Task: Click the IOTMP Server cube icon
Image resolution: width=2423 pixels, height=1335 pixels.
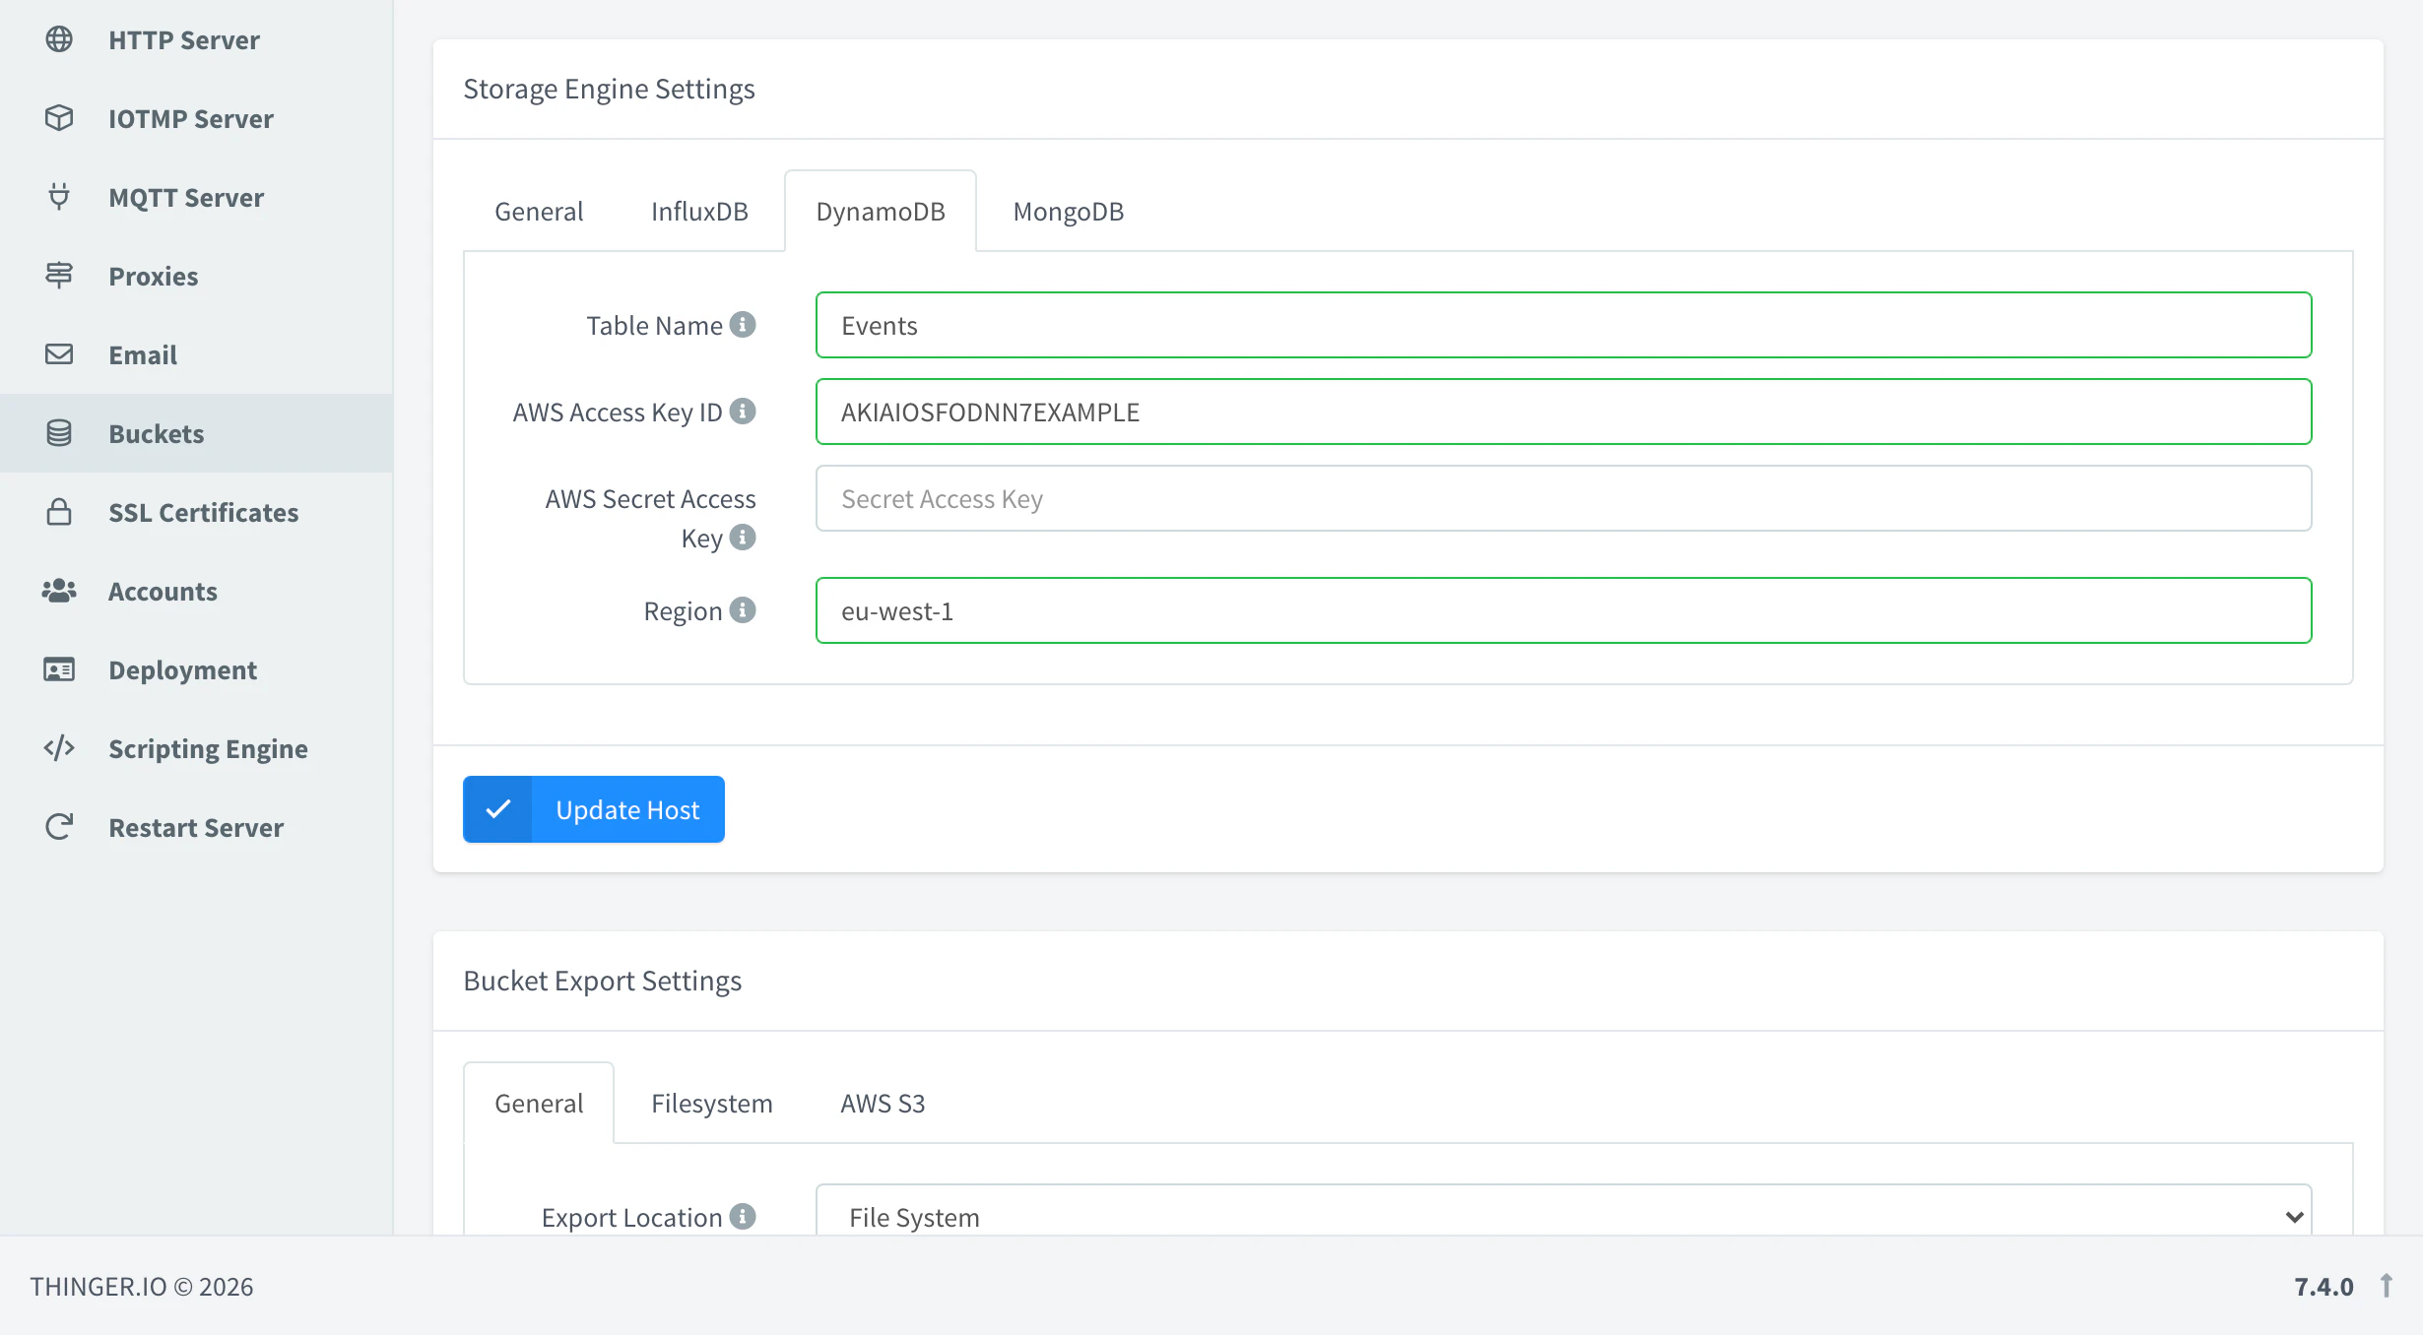Action: pyautogui.click(x=59, y=118)
